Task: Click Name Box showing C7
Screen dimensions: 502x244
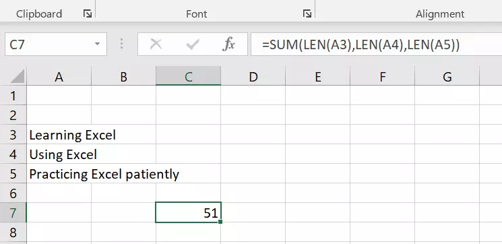Action: click(x=56, y=44)
